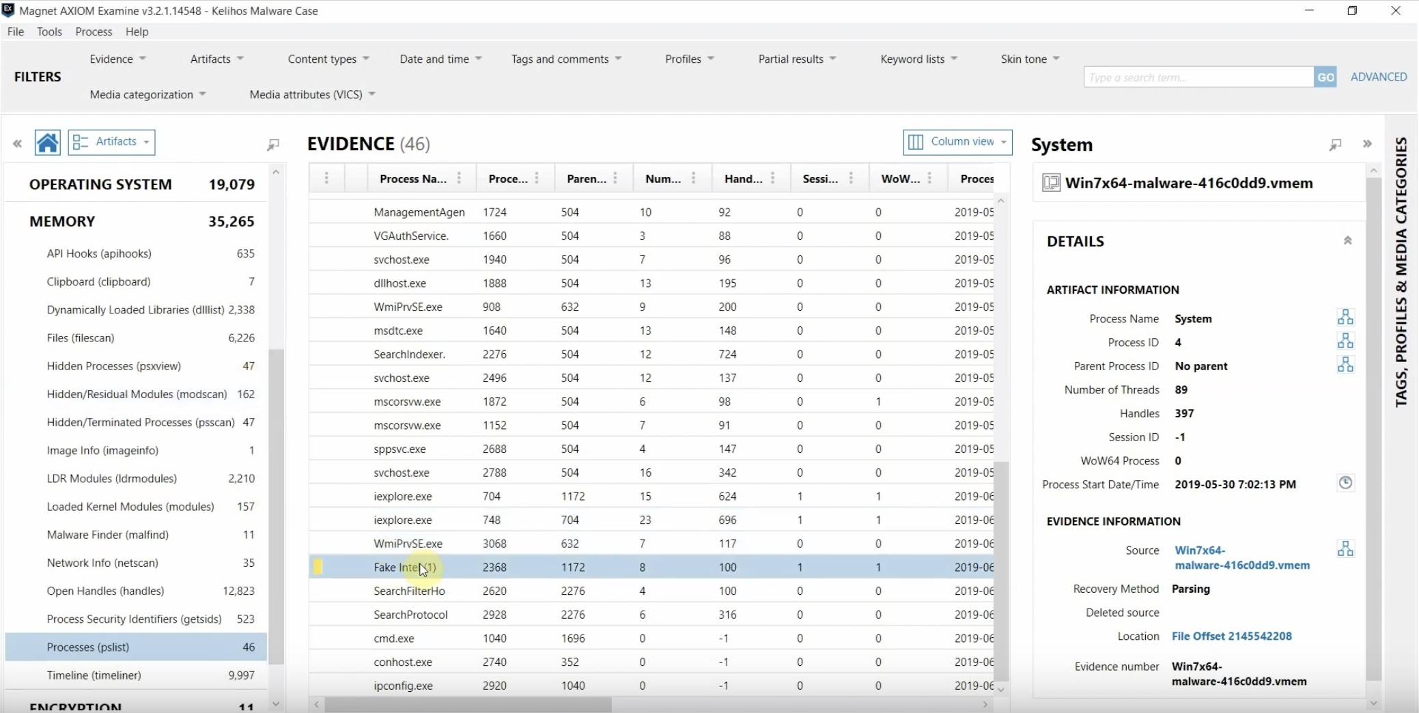Show connections for Process ID 4
This screenshot has width=1419, height=713.
point(1345,341)
